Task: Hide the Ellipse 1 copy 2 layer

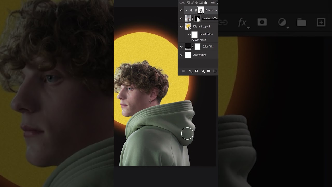Action: point(181,26)
